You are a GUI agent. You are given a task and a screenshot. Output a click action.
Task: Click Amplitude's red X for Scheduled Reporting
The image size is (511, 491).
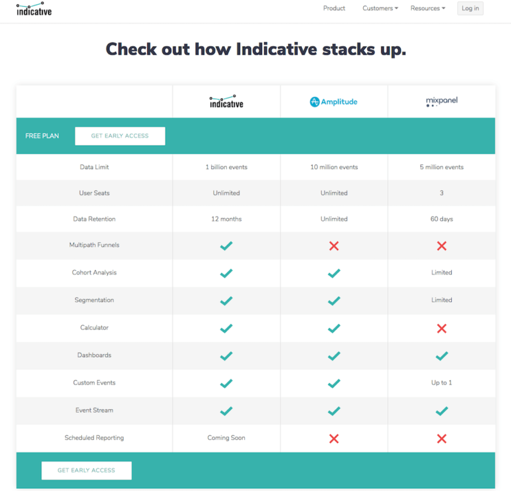pos(334,438)
